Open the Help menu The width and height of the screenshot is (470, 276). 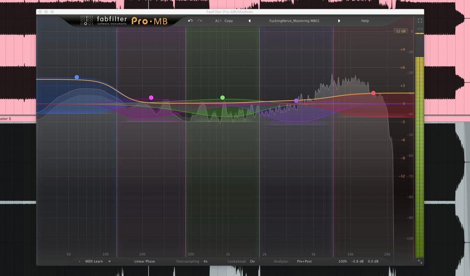[x=364, y=21]
